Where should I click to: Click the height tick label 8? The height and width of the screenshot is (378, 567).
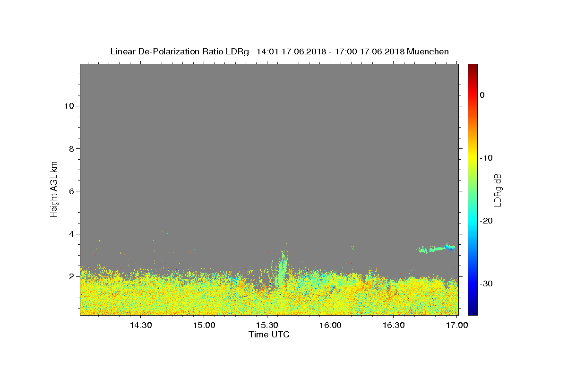coord(71,148)
